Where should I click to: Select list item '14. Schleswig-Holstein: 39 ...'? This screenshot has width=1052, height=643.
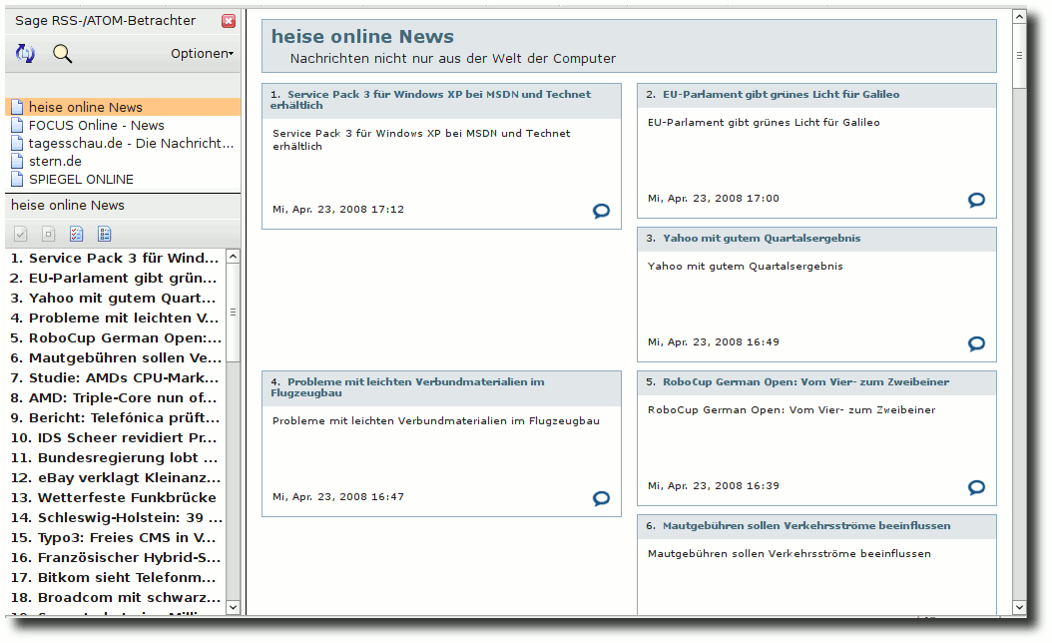pos(116,517)
